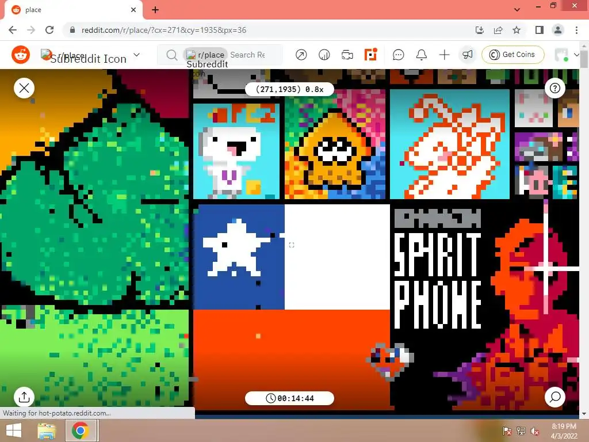Click the muted volume tray icon
The image size is (589, 442).
point(534,431)
